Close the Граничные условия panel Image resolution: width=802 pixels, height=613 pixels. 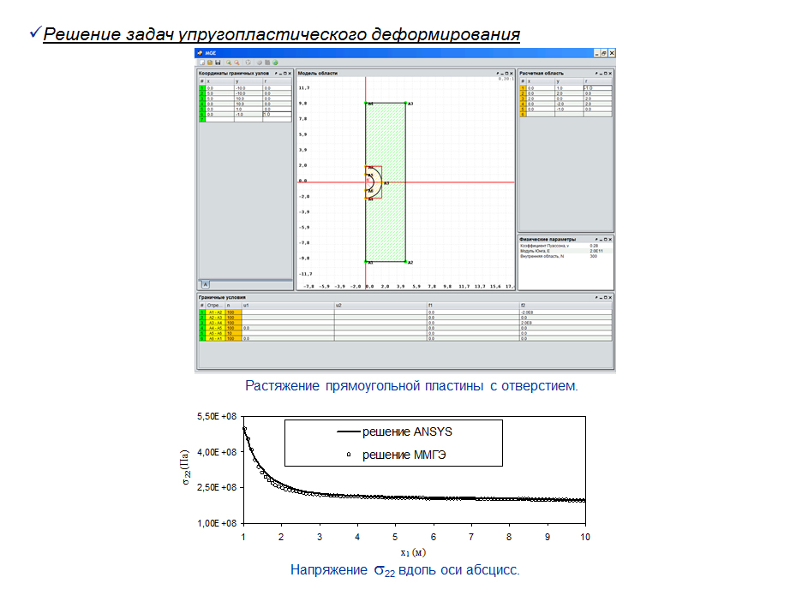[610, 298]
